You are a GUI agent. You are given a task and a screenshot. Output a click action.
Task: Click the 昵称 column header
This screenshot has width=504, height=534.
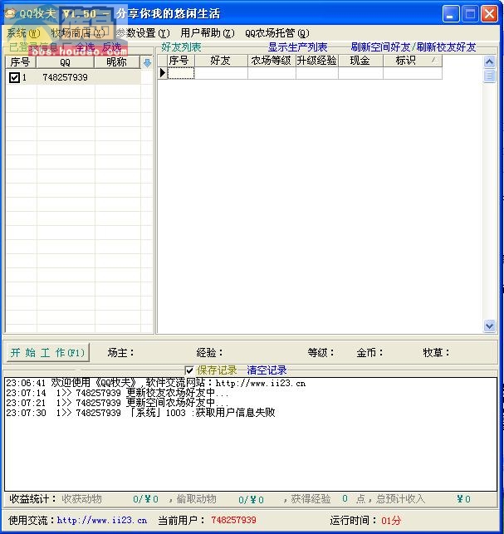[x=117, y=62]
